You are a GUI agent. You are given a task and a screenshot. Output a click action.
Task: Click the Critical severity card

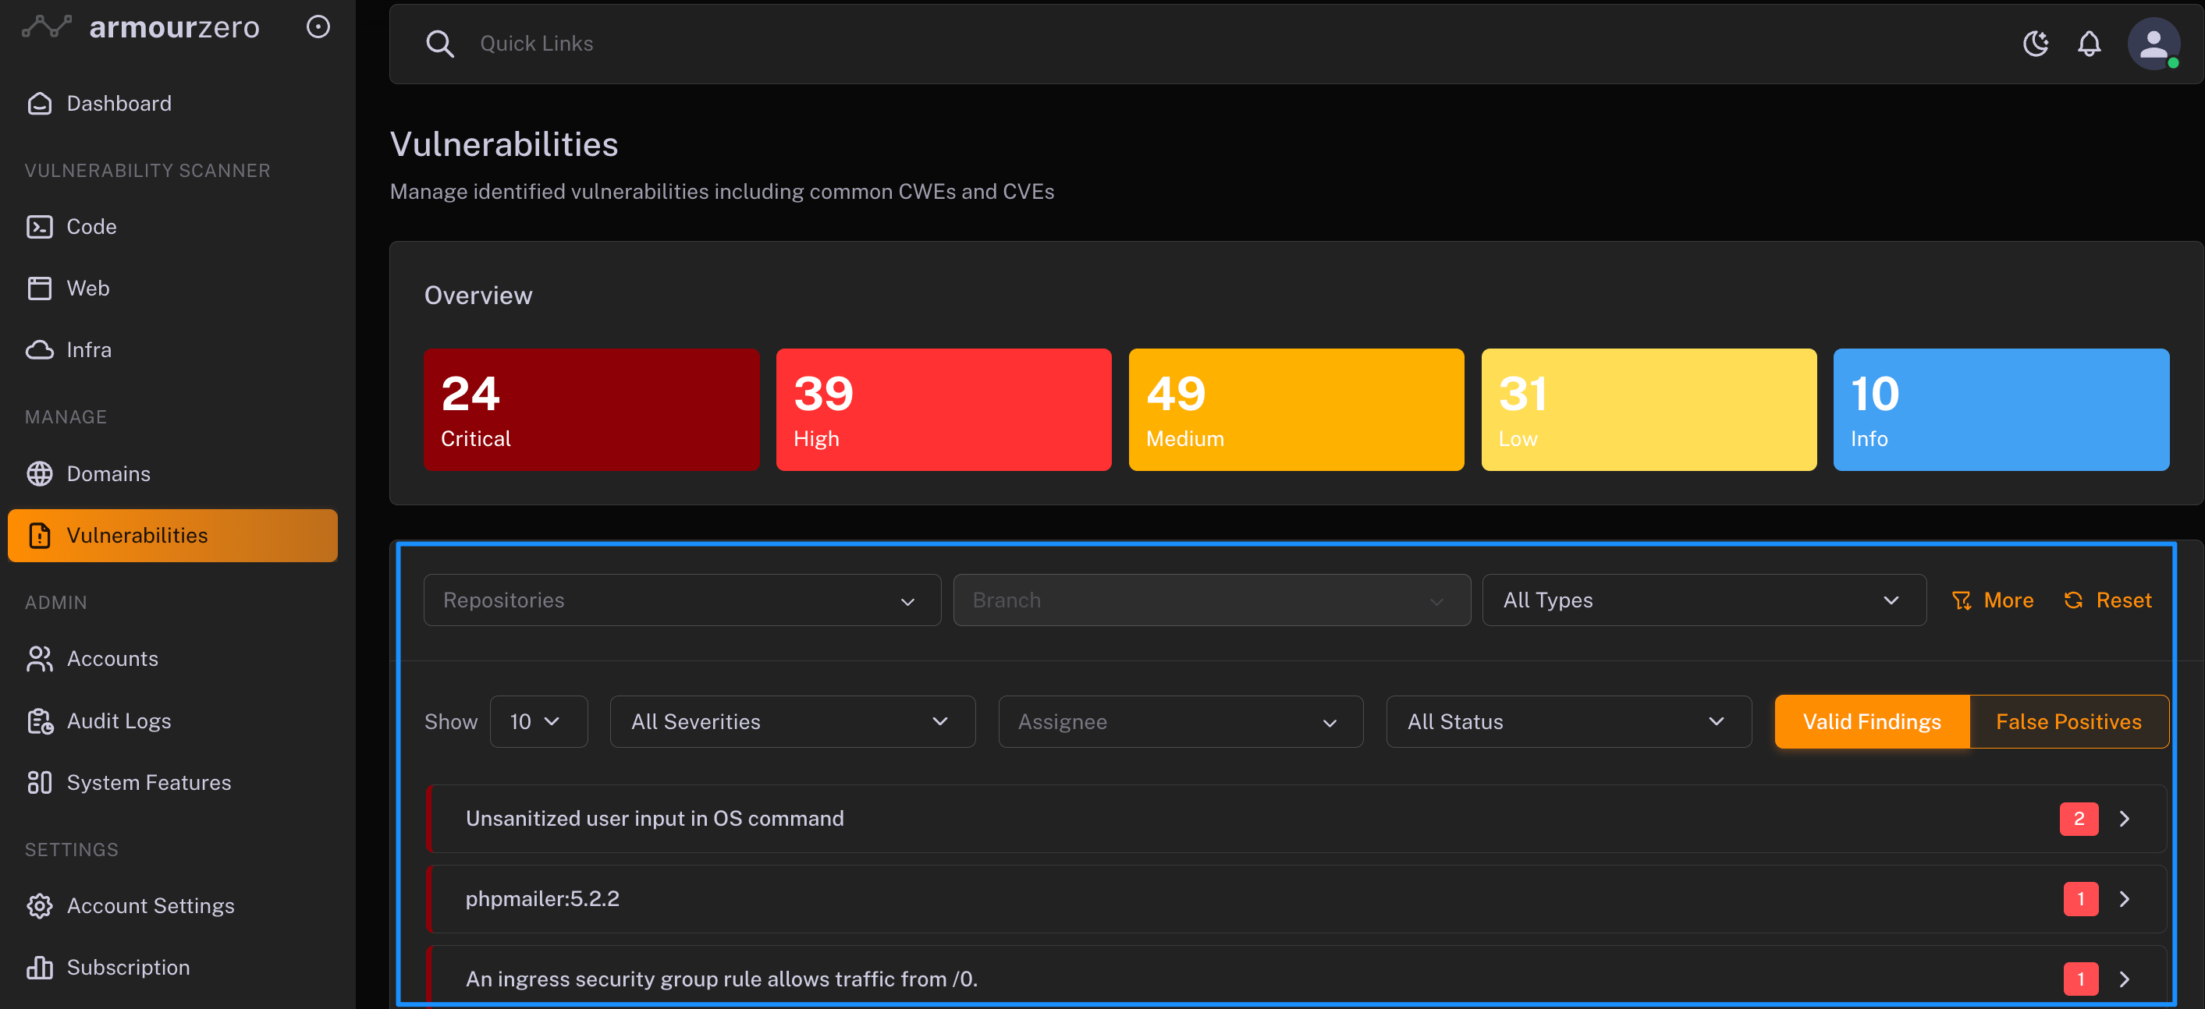coord(591,409)
